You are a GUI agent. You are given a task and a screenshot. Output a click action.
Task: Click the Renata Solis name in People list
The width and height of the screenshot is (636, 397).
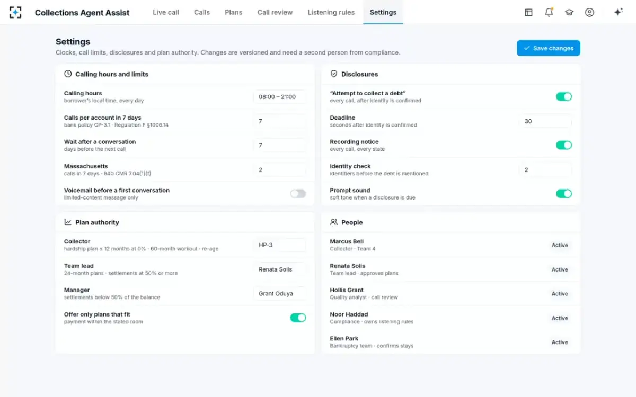pos(348,266)
